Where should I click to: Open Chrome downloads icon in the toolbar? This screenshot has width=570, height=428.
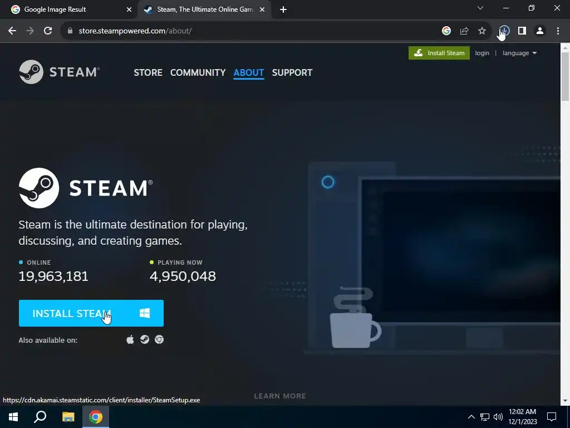point(504,31)
